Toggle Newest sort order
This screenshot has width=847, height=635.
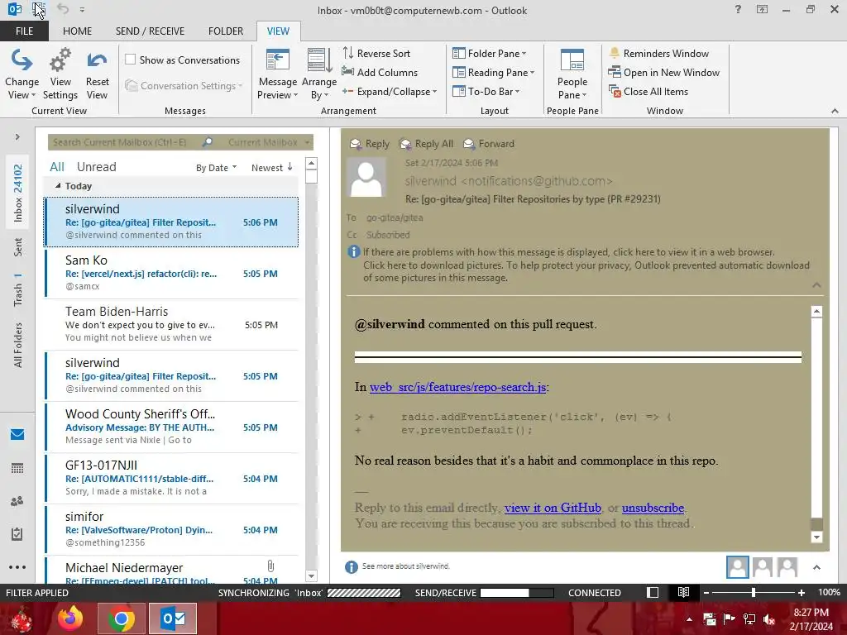coord(271,167)
